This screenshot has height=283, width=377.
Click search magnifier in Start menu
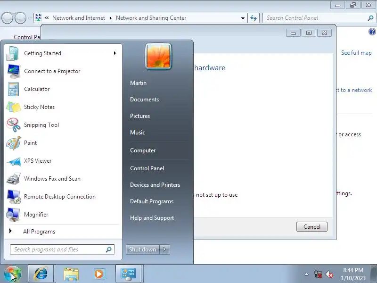[x=109, y=250]
